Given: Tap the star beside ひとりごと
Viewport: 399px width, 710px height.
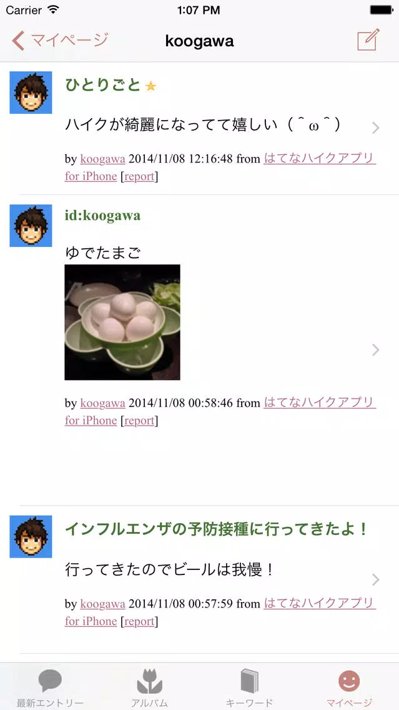Looking at the screenshot, I should (x=150, y=86).
